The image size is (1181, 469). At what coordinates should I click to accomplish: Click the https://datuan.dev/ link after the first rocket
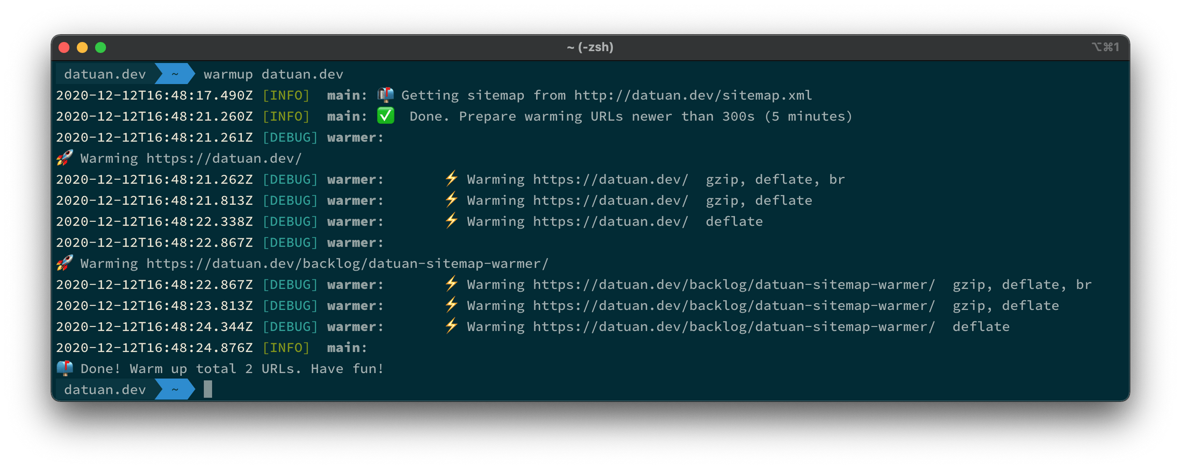point(224,158)
